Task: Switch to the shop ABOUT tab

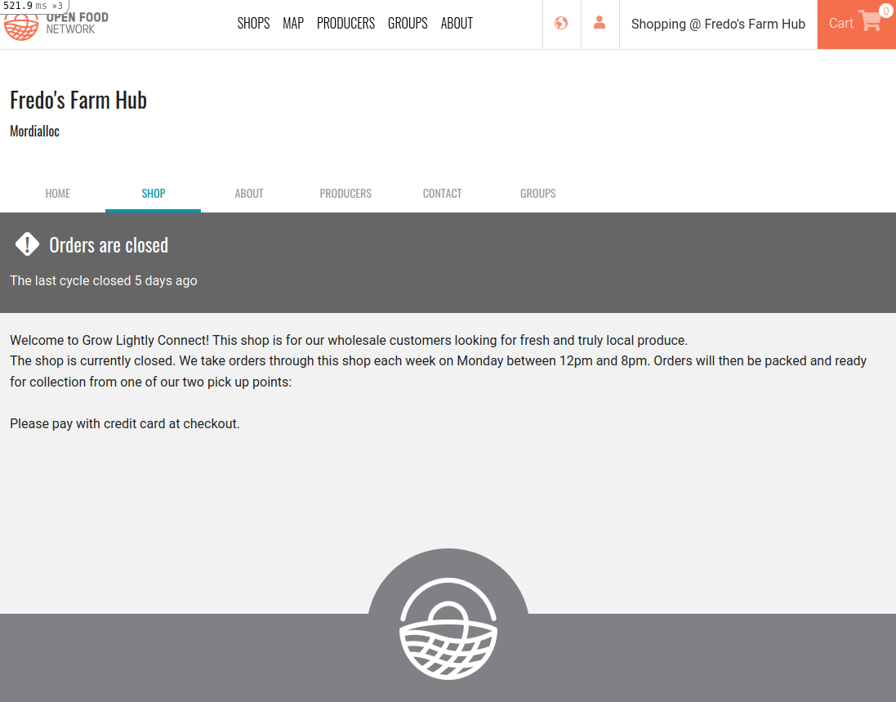Action: pyautogui.click(x=249, y=193)
